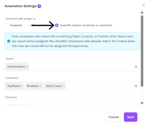The image size is (148, 127).
Task: Click the scrollbar down arrow
Action: (x=142, y=103)
